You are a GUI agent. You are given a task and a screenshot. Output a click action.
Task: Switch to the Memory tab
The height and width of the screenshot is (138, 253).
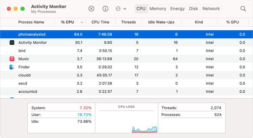[158, 9]
